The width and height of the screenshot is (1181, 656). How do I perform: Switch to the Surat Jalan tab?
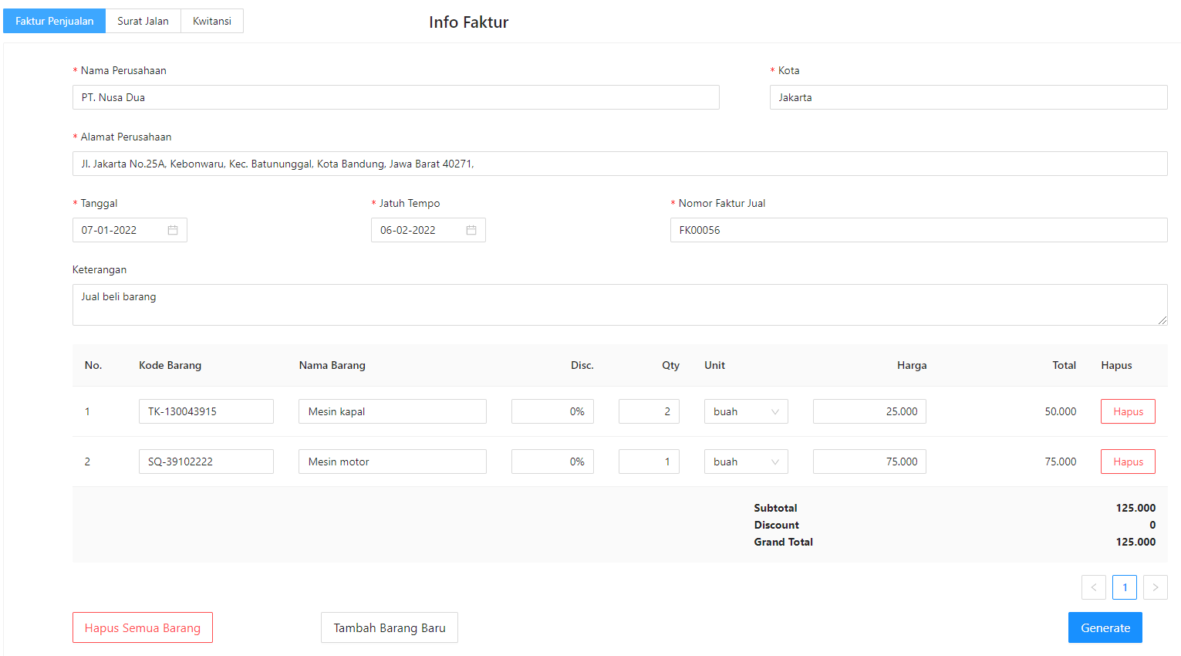pos(143,21)
